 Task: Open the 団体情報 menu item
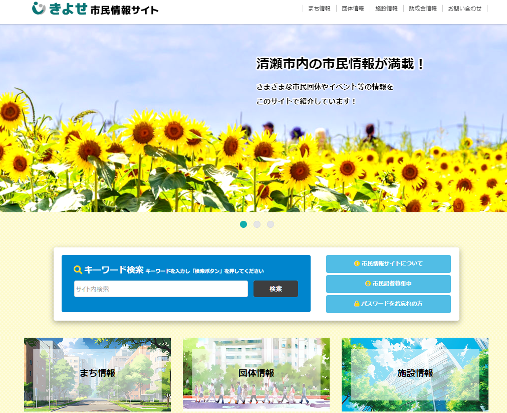point(353,9)
